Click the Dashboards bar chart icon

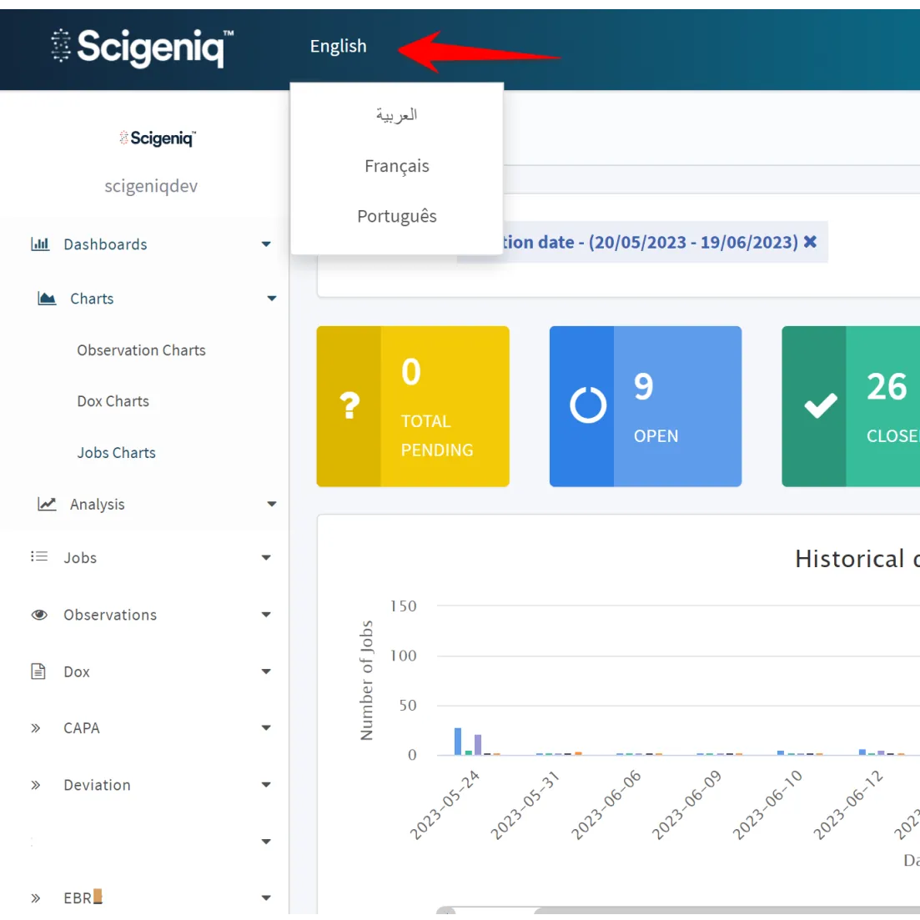(x=40, y=244)
